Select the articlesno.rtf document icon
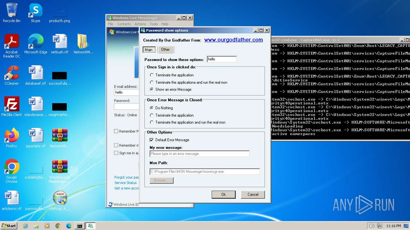This screenshot has width=410, height=230. (12, 201)
